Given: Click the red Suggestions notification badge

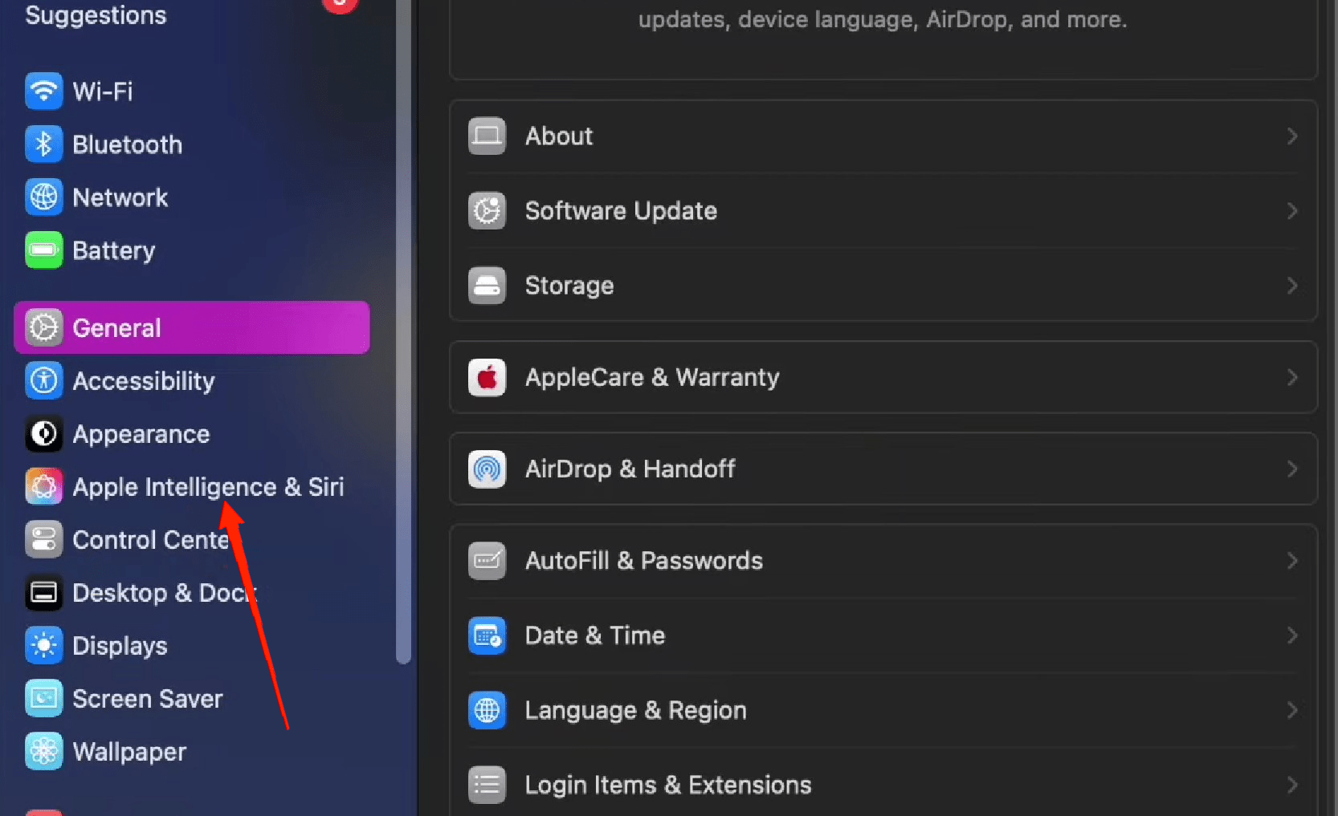Looking at the screenshot, I should coord(340,4).
